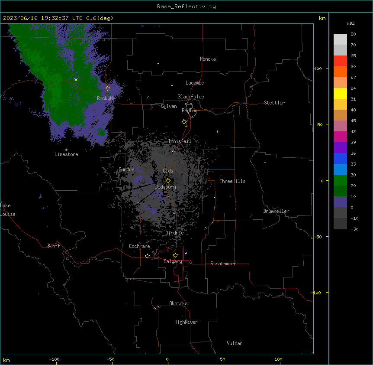Click the Ponoka city label
This screenshot has height=365, width=373.
point(208,59)
